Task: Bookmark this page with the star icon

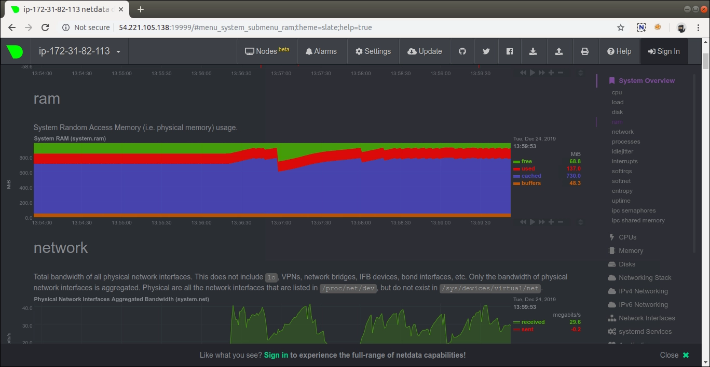Action: pyautogui.click(x=621, y=27)
